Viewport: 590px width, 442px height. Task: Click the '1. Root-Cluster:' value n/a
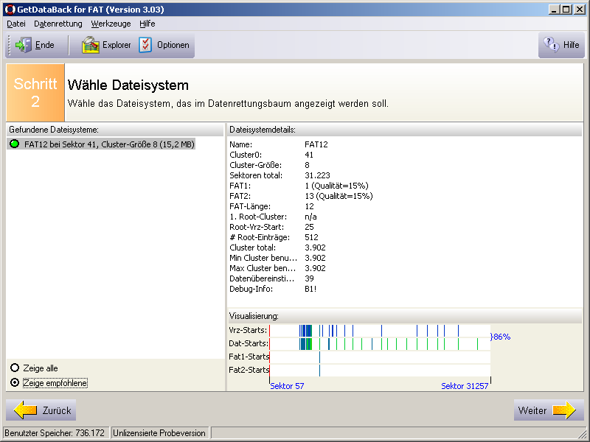(310, 217)
